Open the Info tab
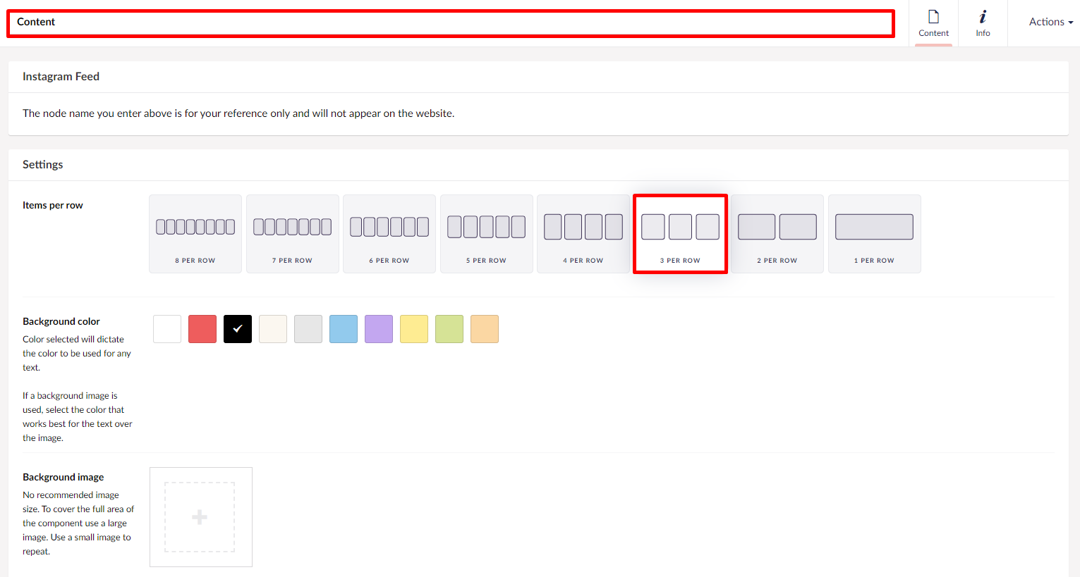This screenshot has height=577, width=1080. [983, 23]
